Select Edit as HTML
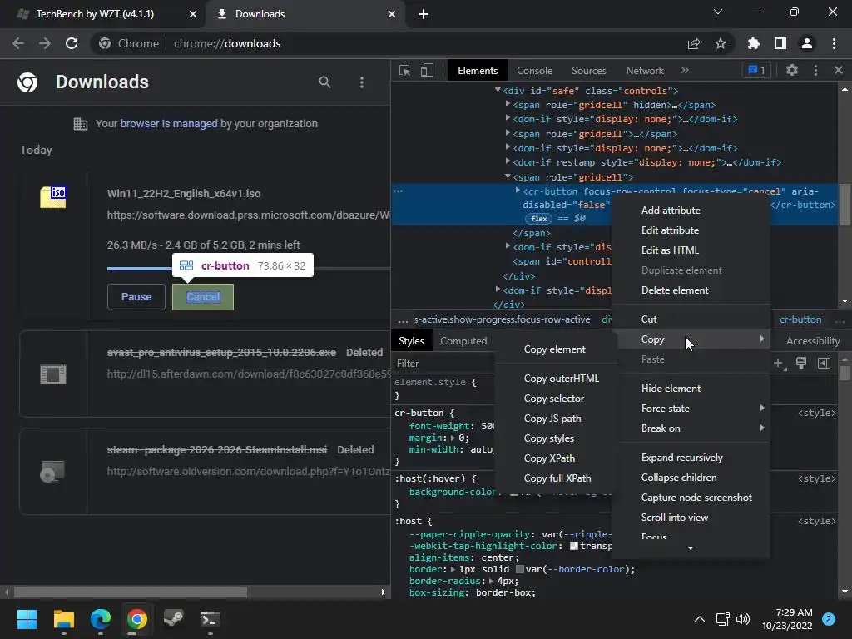 [691, 250]
